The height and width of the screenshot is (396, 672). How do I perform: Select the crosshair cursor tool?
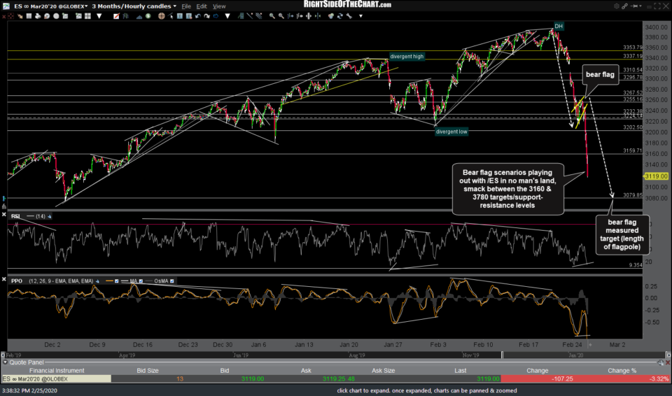point(162,16)
